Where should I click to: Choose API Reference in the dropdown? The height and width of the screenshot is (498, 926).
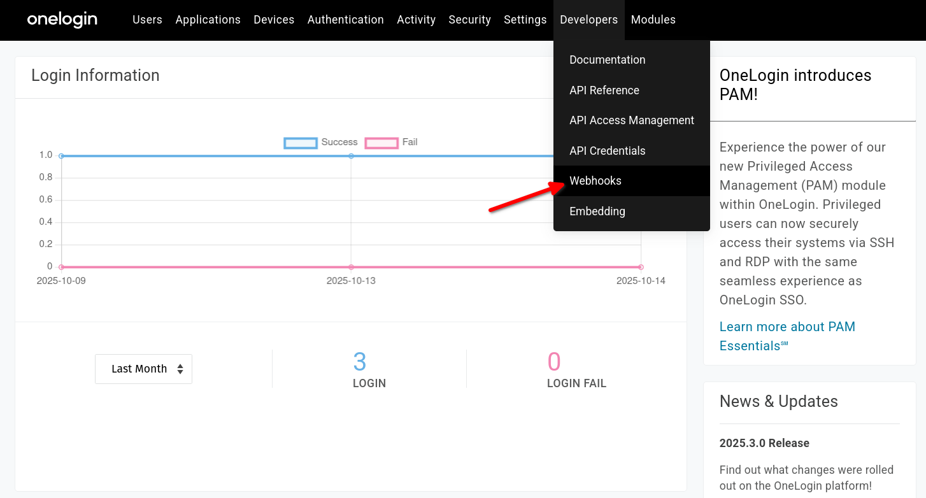604,90
